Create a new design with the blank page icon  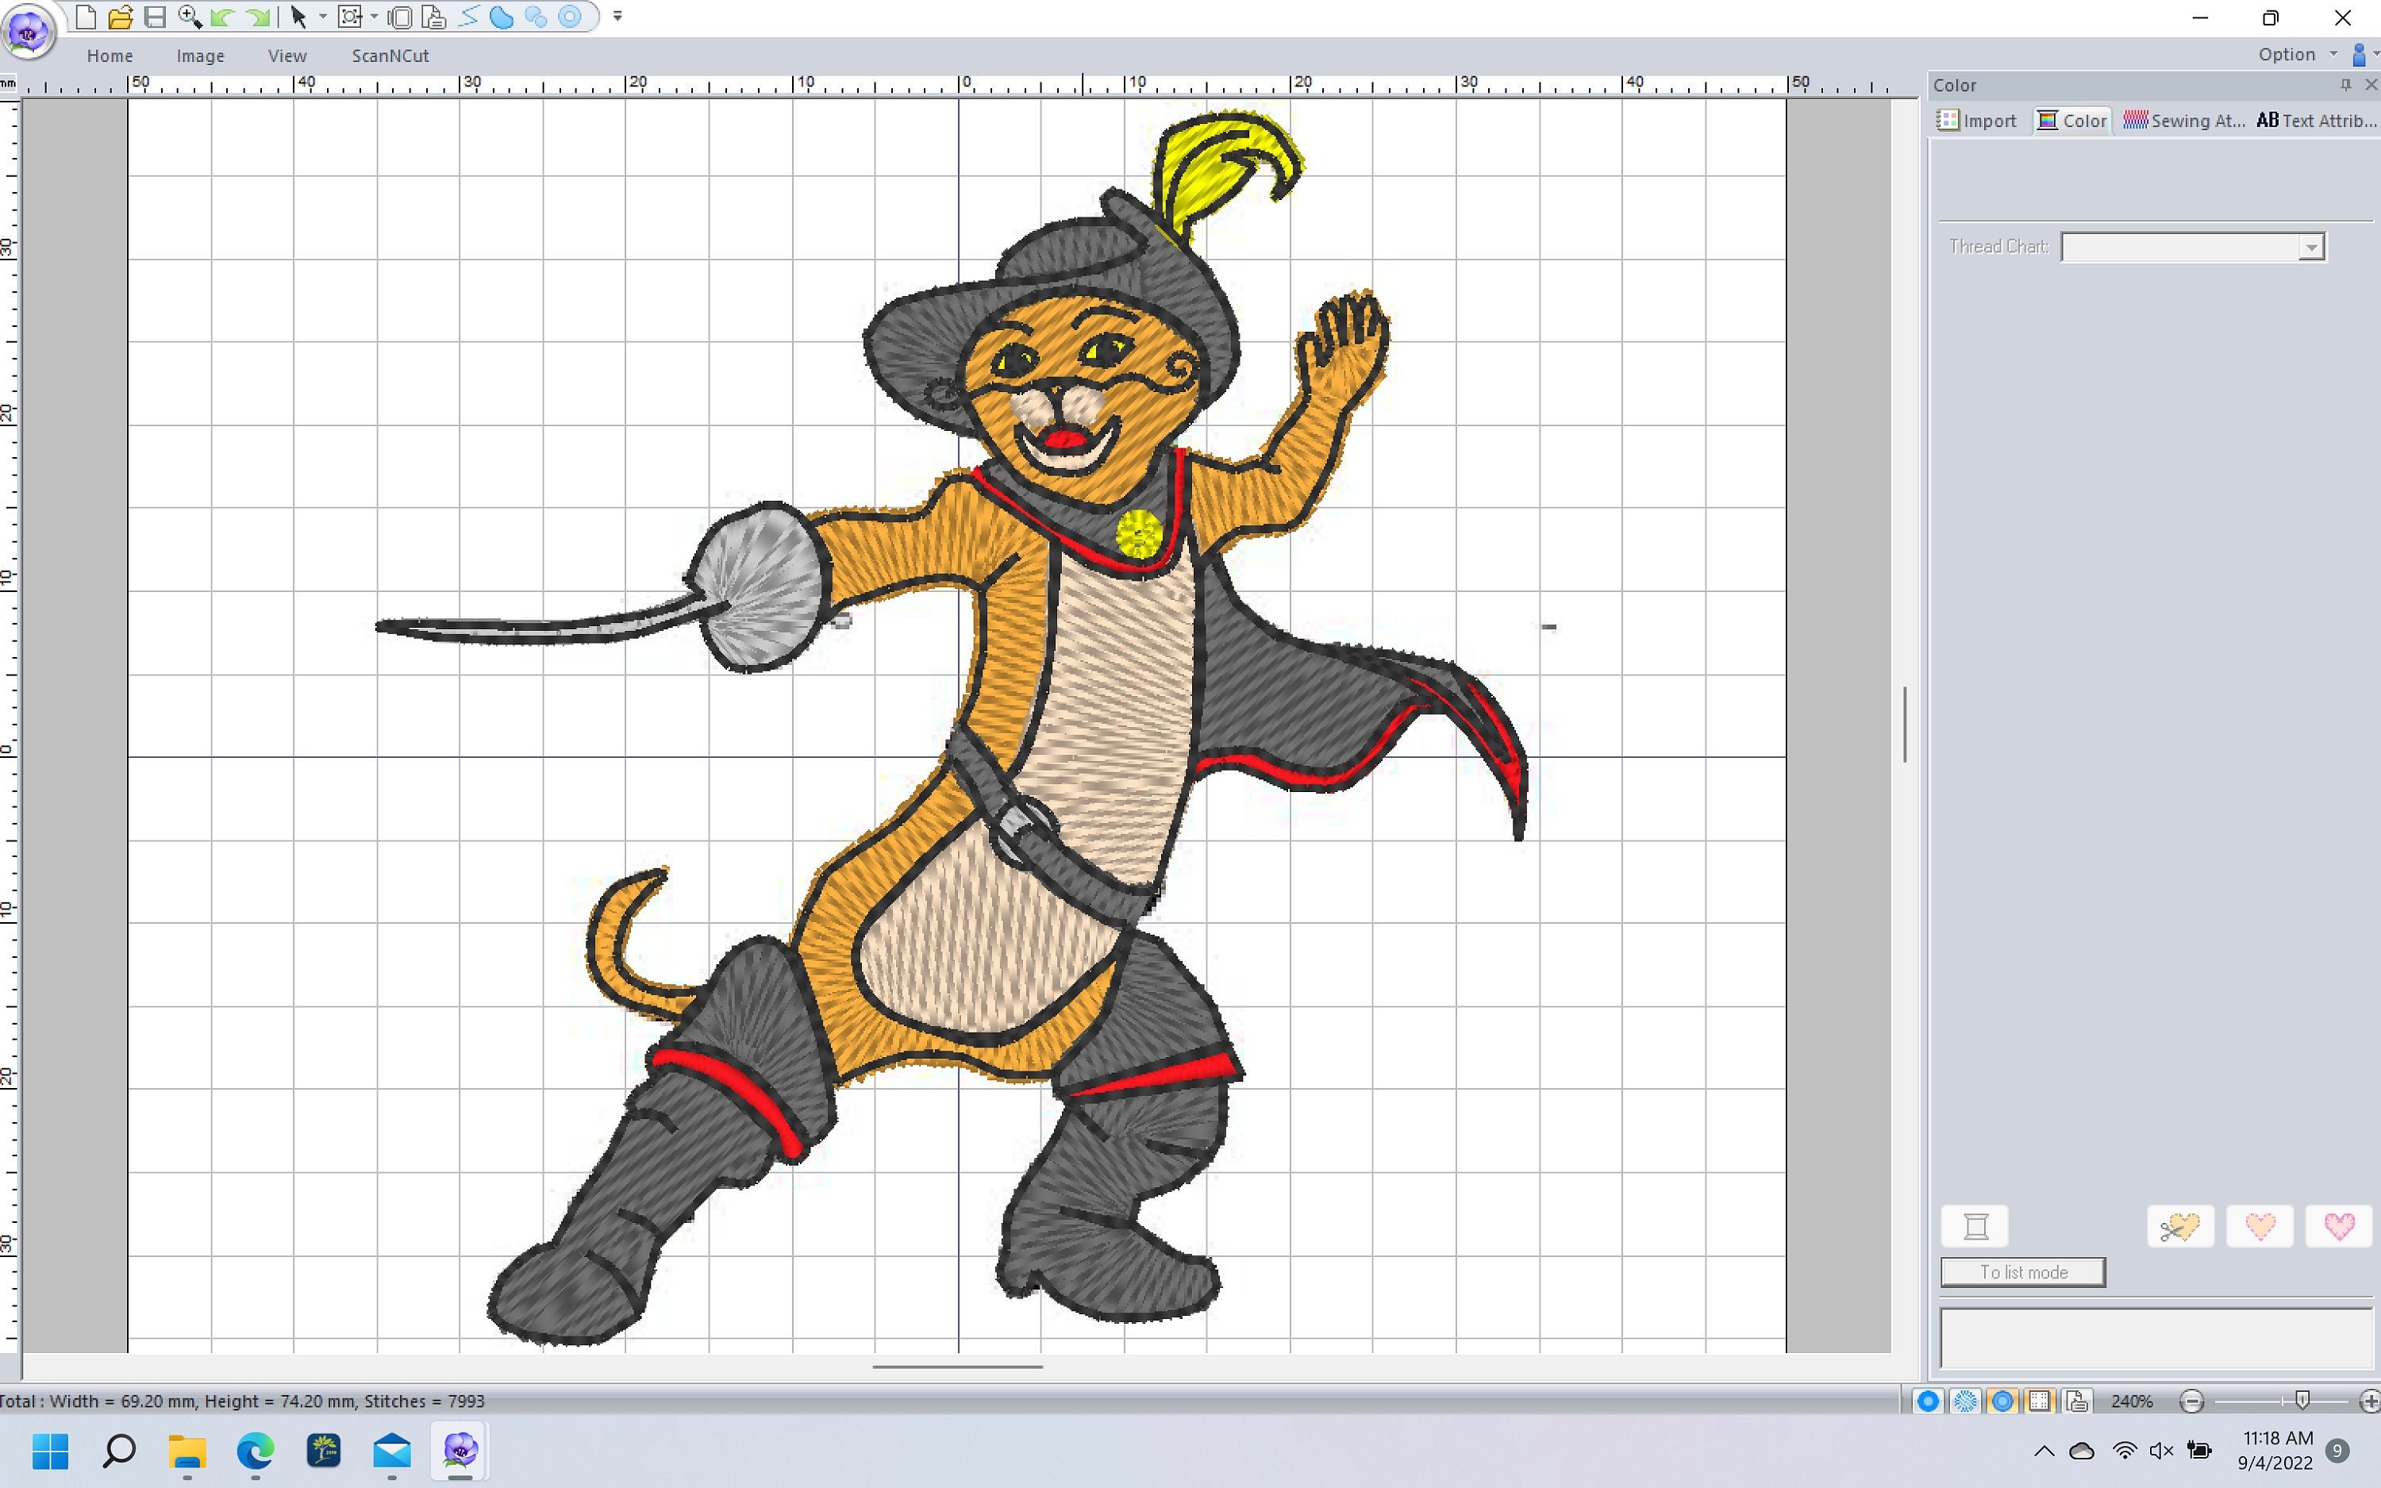click(86, 17)
